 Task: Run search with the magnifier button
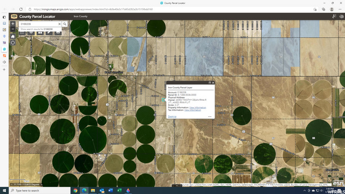65,24
